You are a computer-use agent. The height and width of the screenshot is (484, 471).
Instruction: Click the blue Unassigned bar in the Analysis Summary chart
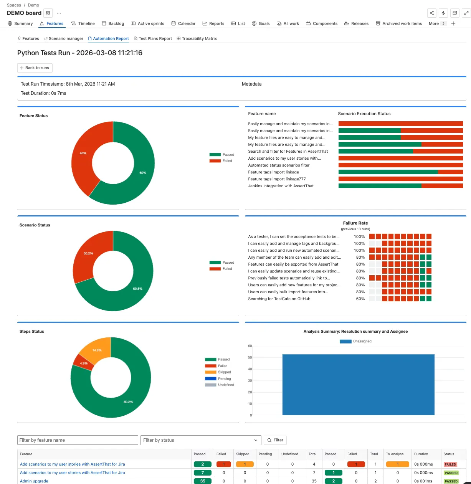pyautogui.click(x=358, y=384)
